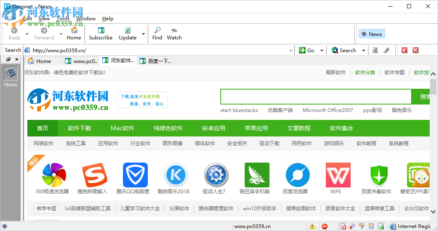Close the sidebar panel with X
This screenshot has height=231, width=438.
[17, 59]
